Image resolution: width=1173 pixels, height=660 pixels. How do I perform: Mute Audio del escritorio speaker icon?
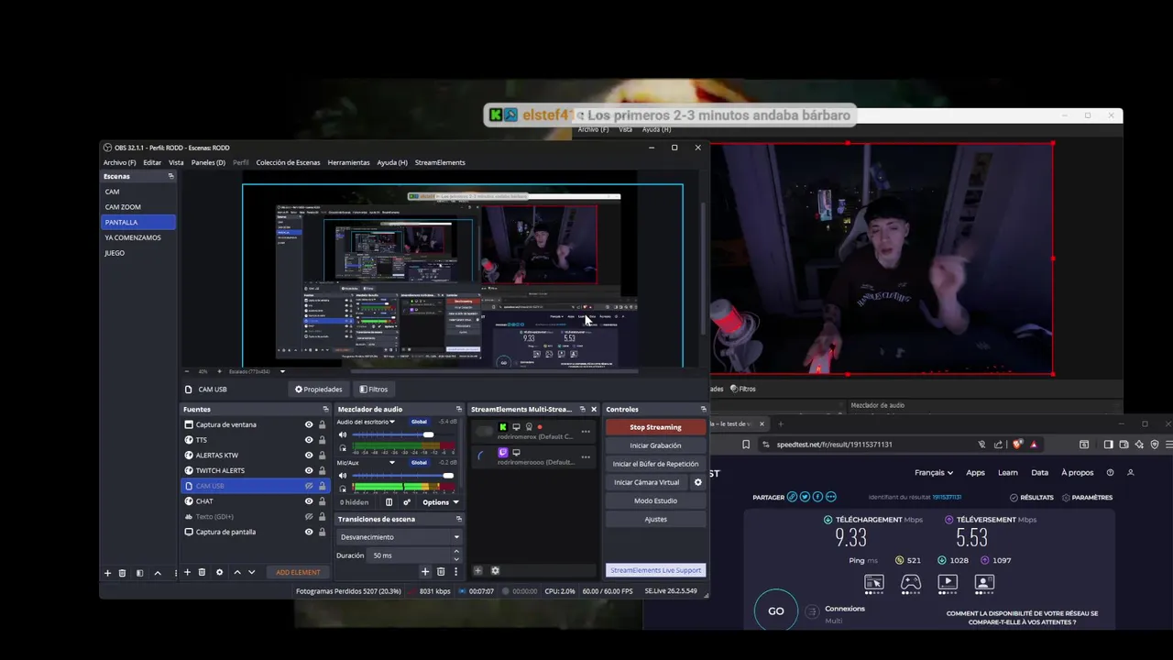pyautogui.click(x=343, y=434)
